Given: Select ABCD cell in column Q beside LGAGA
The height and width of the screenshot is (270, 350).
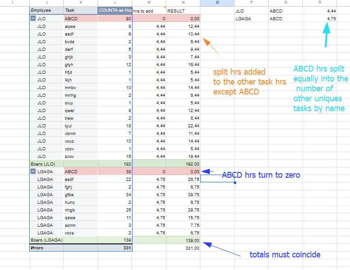Looking at the screenshot, I should 285,18.
